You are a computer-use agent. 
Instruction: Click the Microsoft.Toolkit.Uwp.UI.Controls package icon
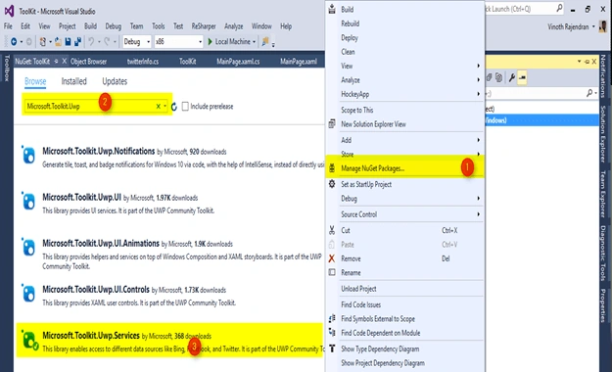click(28, 293)
